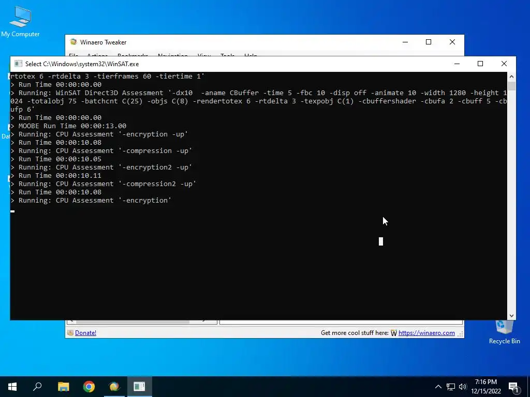Minimize the WinSAT console window

click(457, 64)
